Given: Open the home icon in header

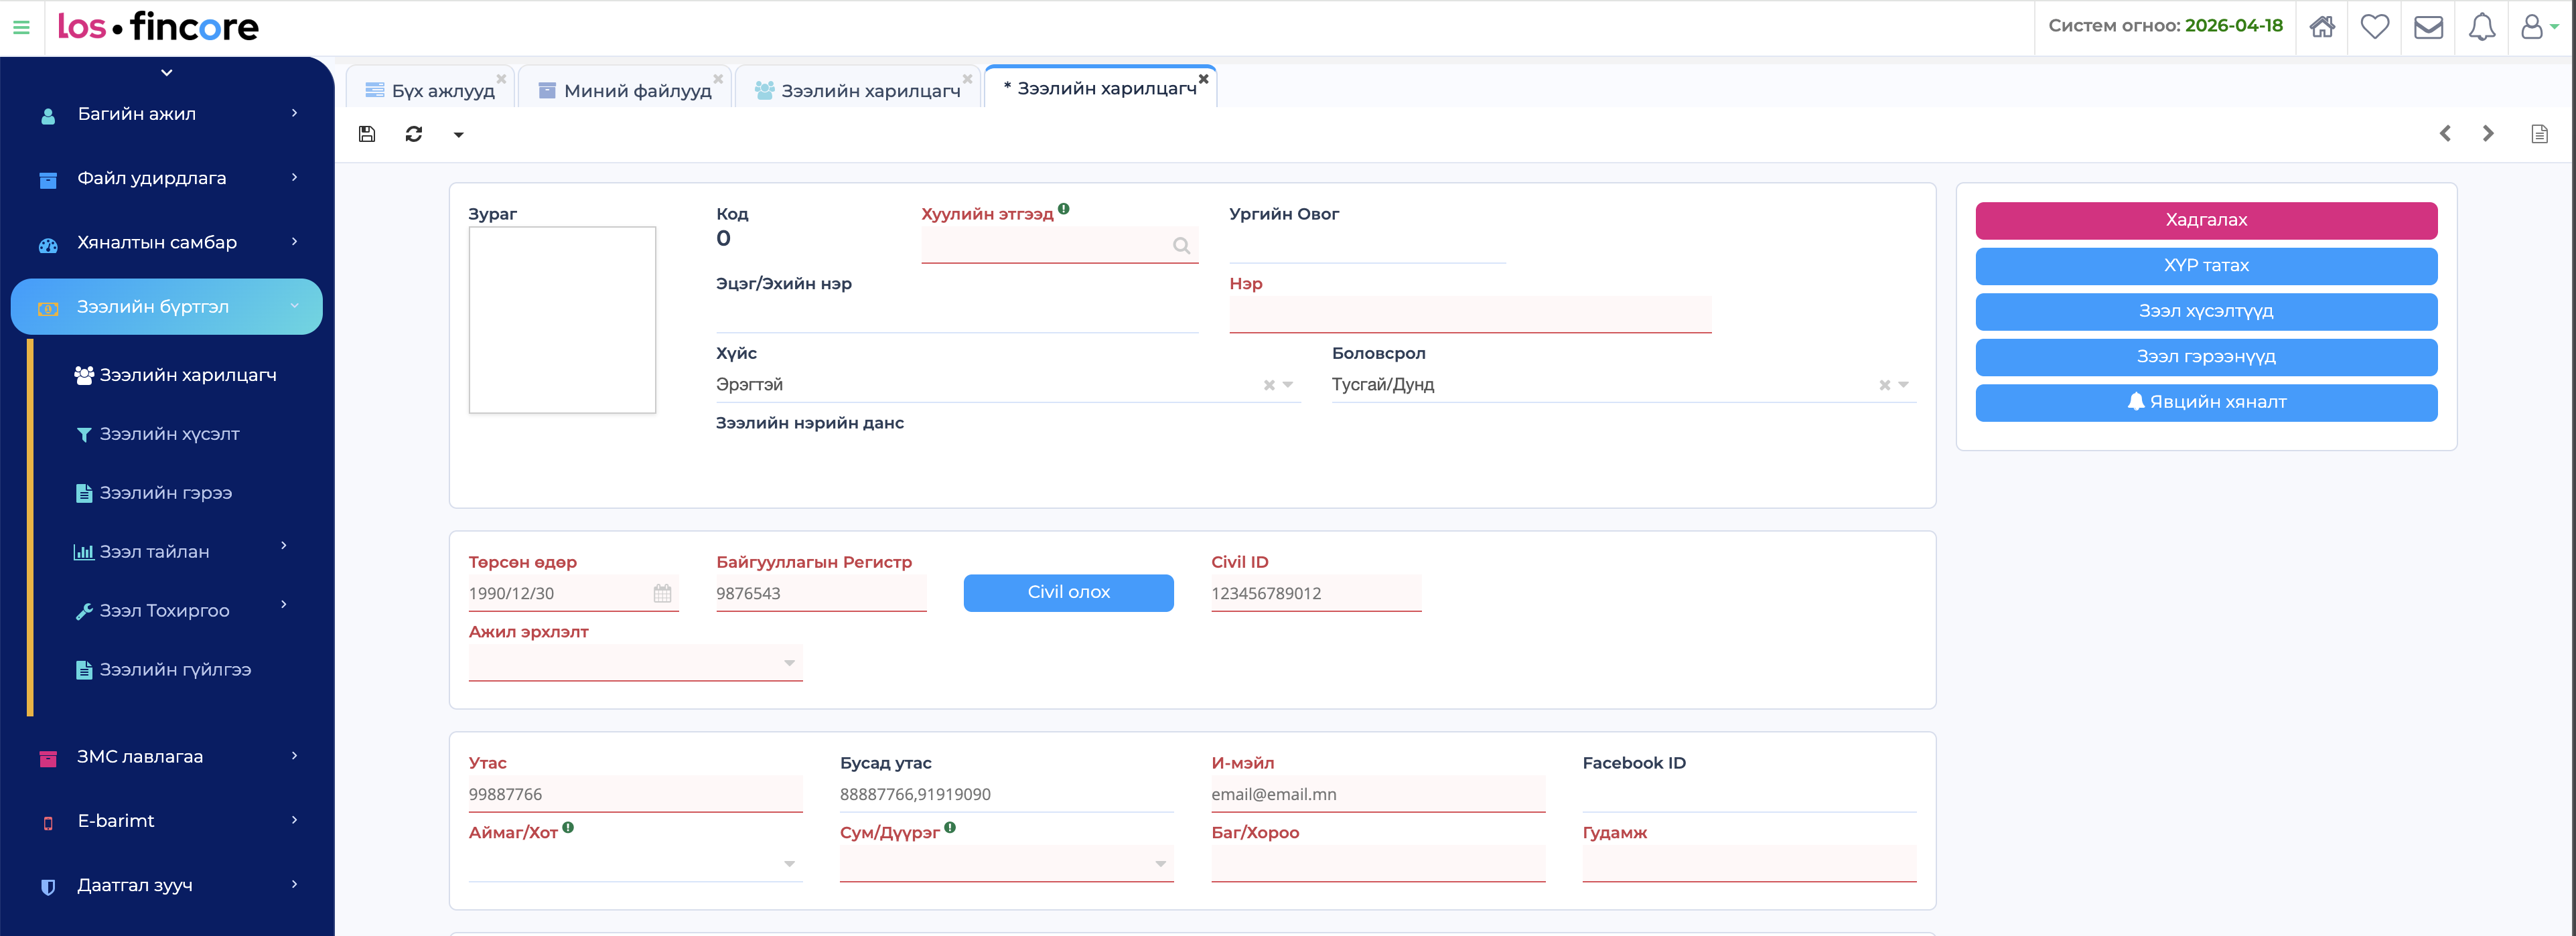Looking at the screenshot, I should (x=2322, y=27).
